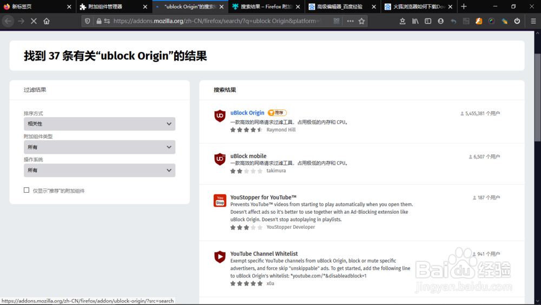
Task: Open the add-on type 所有 dropdown
Action: click(x=100, y=147)
